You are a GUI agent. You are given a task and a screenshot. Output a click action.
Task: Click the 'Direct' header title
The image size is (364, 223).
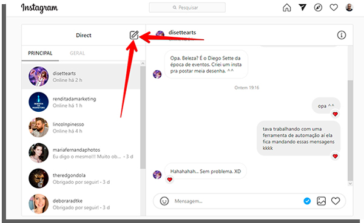[84, 35]
